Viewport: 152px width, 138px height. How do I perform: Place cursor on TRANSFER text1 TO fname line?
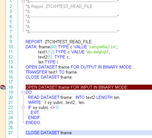tap(52, 72)
